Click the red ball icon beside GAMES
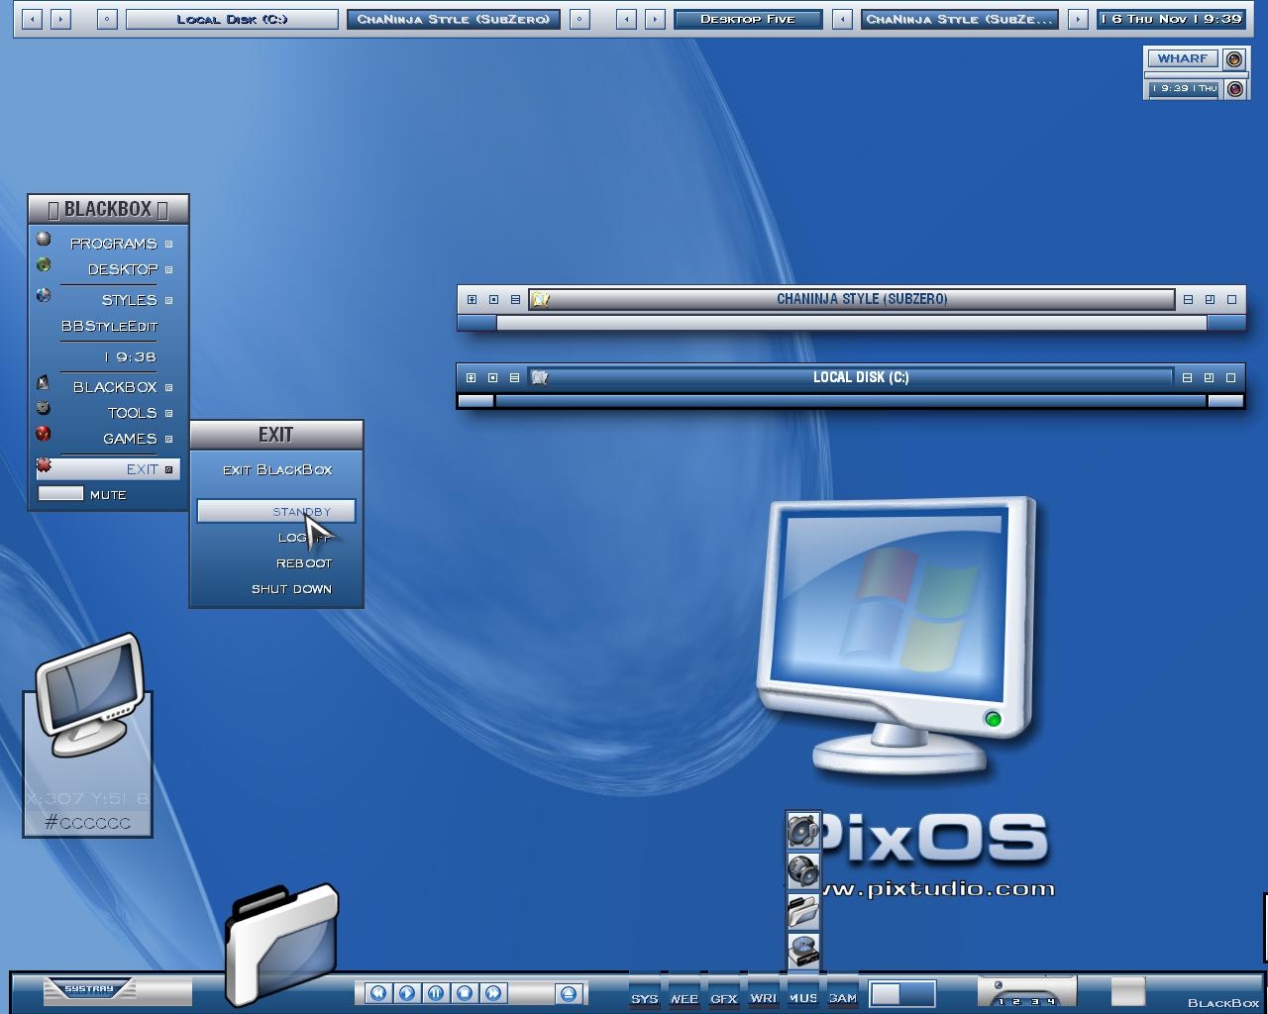 tap(44, 434)
